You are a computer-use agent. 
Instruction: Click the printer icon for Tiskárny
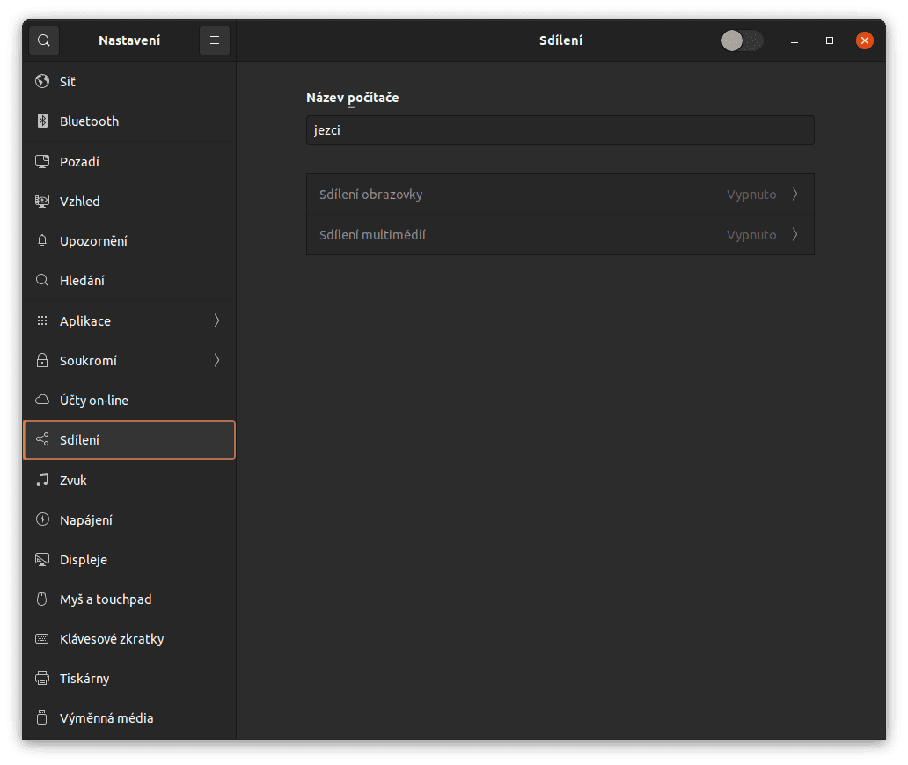41,679
